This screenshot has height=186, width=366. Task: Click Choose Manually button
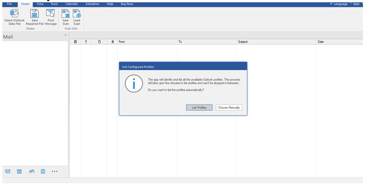click(x=229, y=108)
